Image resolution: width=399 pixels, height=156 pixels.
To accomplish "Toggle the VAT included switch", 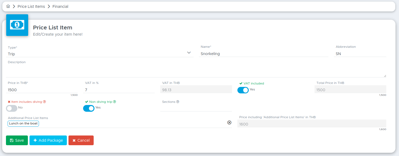I will (x=243, y=90).
